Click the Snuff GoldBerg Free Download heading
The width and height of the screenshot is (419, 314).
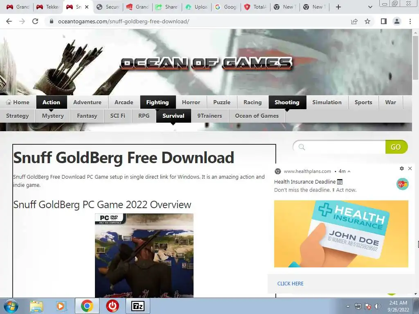coord(124,157)
